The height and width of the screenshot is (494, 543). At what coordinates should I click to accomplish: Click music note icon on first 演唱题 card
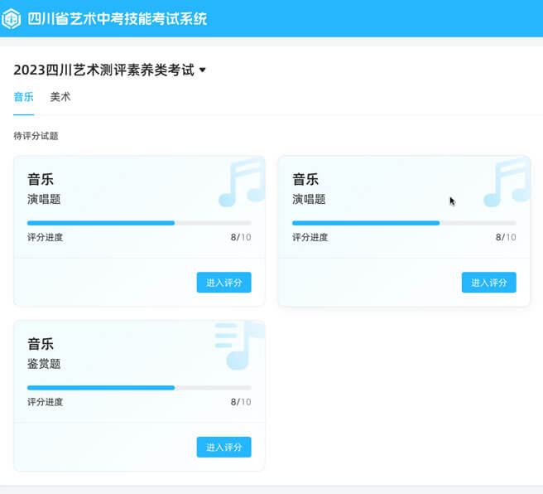242,182
